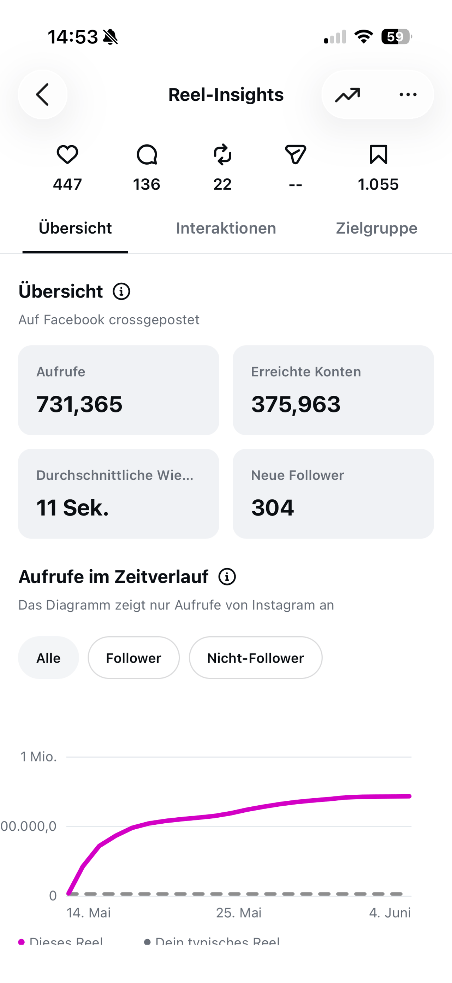Open the three-dots more options menu
This screenshot has height=983, width=452.
click(408, 94)
